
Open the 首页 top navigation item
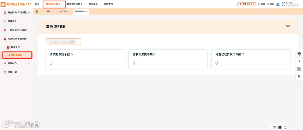[x=37, y=4]
